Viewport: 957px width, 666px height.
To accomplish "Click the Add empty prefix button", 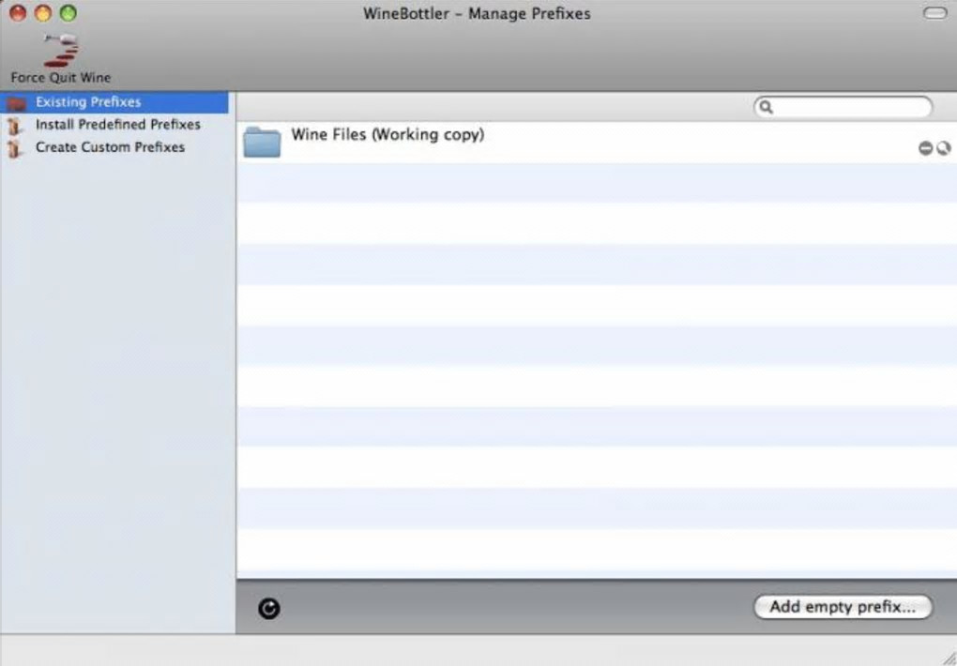I will coord(843,608).
